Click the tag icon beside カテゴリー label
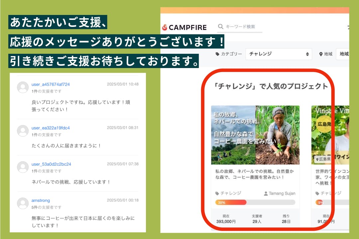 [x=217, y=54]
